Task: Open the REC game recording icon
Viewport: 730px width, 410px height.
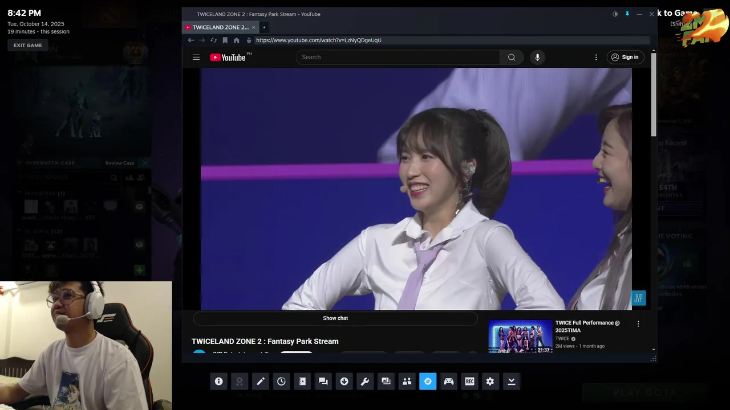Action: pos(469,382)
